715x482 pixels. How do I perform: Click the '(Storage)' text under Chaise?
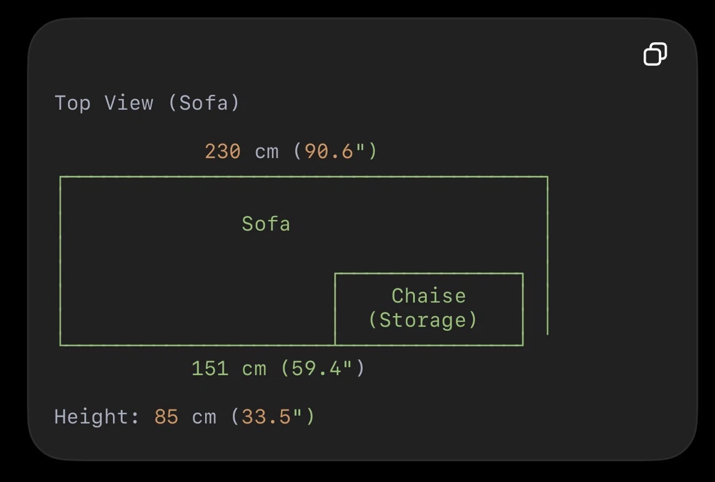(x=423, y=320)
